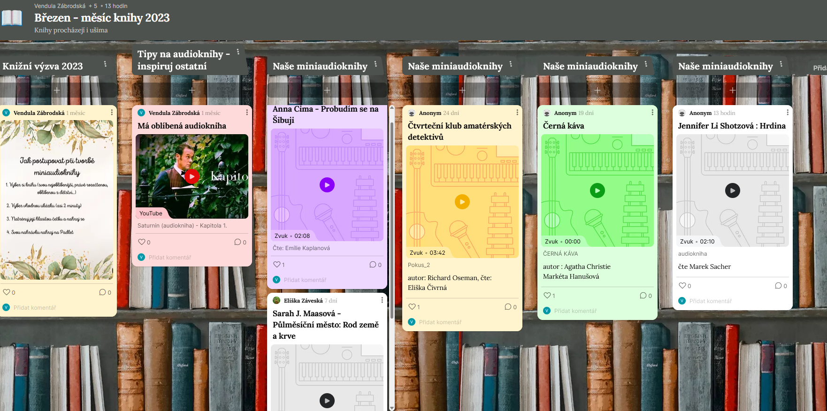Add a post under Knižní výzva 2023
Screen dimensions: 827x411
point(57,90)
